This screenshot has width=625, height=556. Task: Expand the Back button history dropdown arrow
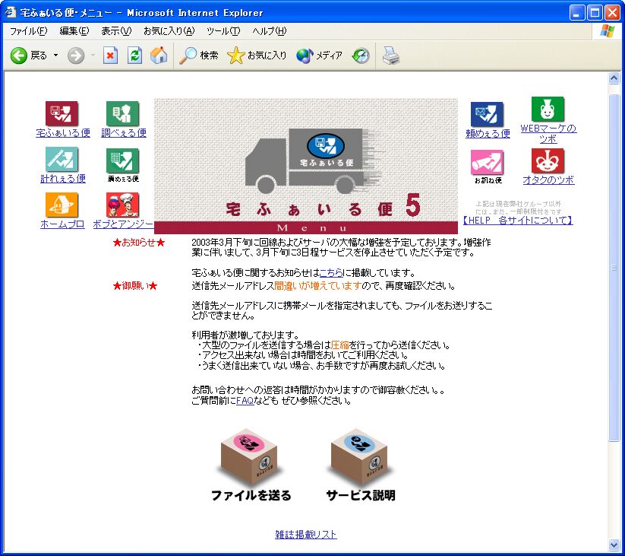pyautogui.click(x=55, y=56)
